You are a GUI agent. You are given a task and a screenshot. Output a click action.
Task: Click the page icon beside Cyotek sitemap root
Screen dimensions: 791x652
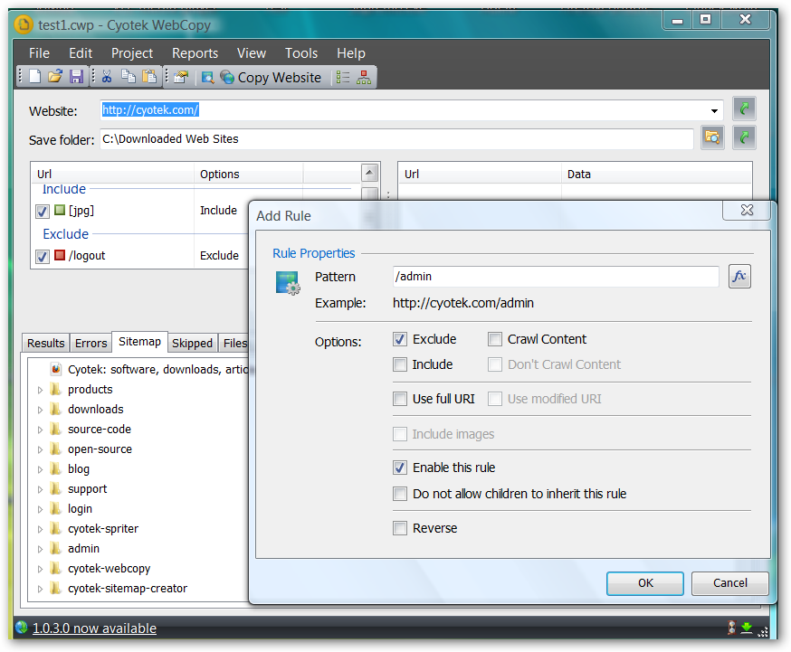point(56,369)
